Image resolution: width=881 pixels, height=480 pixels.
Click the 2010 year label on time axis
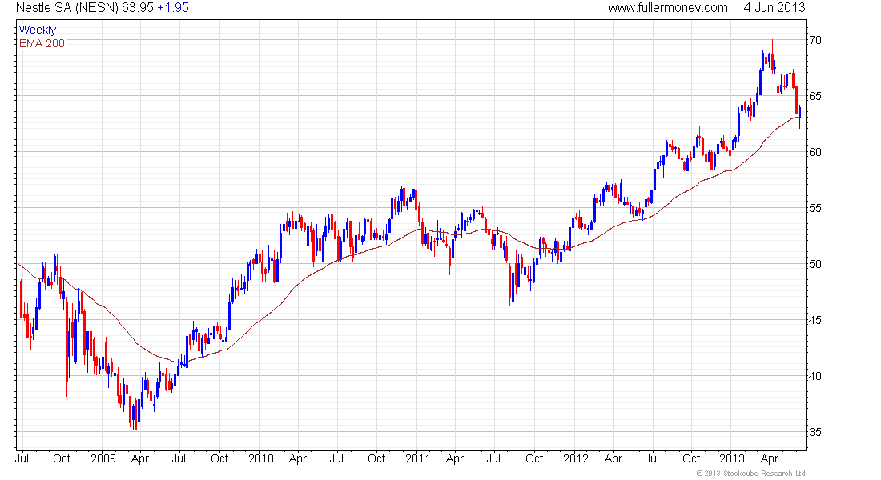pos(261,458)
